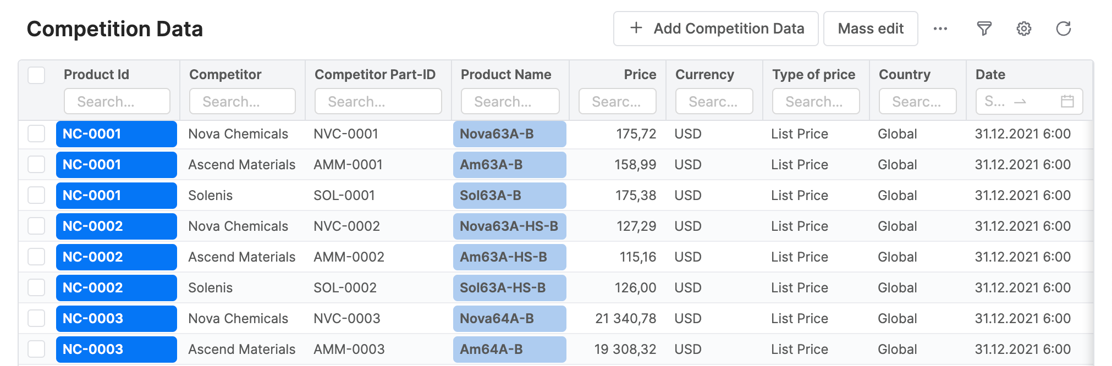The image size is (1112, 366).
Task: Toggle the select-all header checkbox
Action: click(x=36, y=75)
